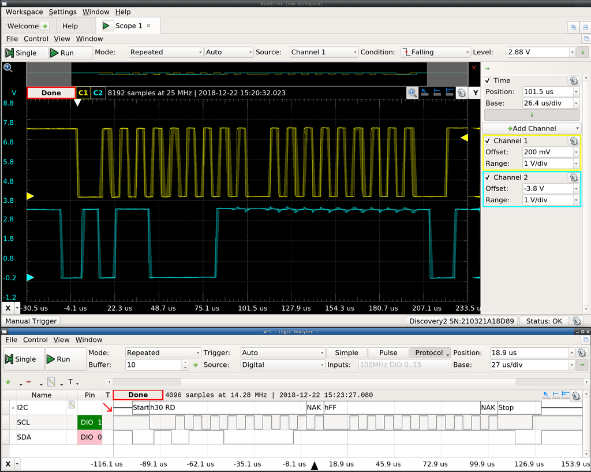Open the scope Mode dropdown showing Repeated
This screenshot has height=472, width=591.
tap(166, 52)
